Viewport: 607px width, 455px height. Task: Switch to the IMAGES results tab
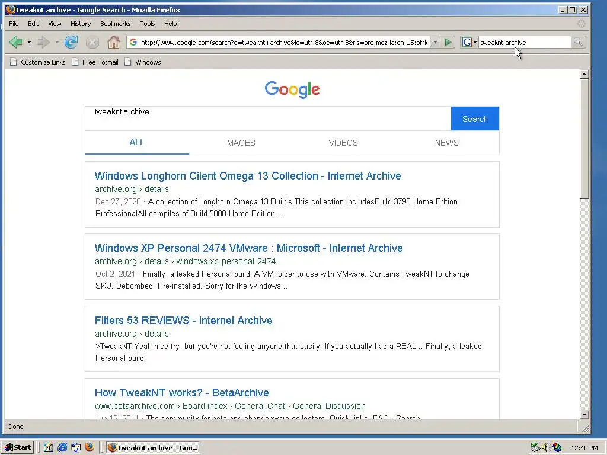click(240, 143)
